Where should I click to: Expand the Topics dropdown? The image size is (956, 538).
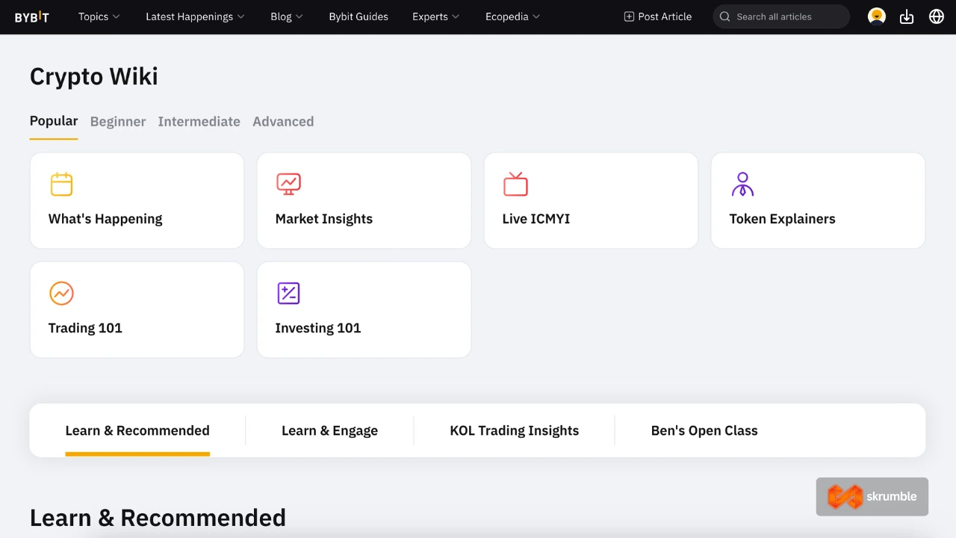click(x=99, y=16)
